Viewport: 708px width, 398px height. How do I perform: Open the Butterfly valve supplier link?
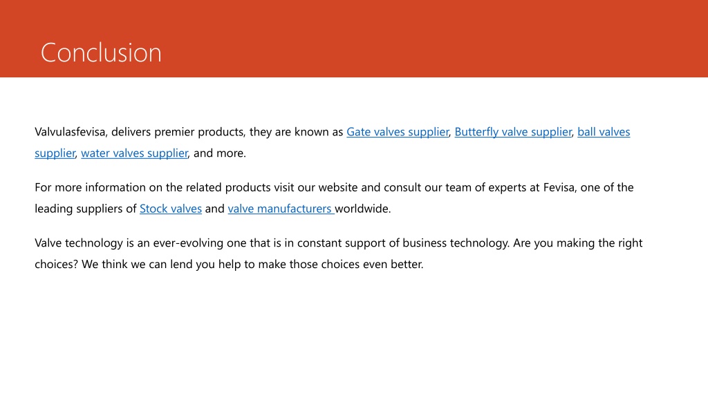pos(513,132)
